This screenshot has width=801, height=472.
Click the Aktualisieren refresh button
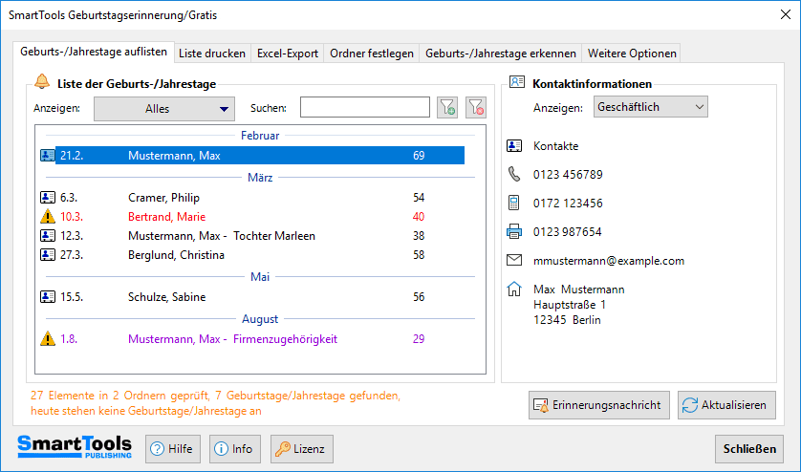(x=726, y=405)
